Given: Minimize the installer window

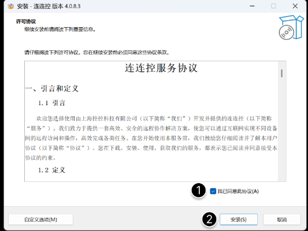Looking at the screenshot, I should pyautogui.click(x=252, y=6).
